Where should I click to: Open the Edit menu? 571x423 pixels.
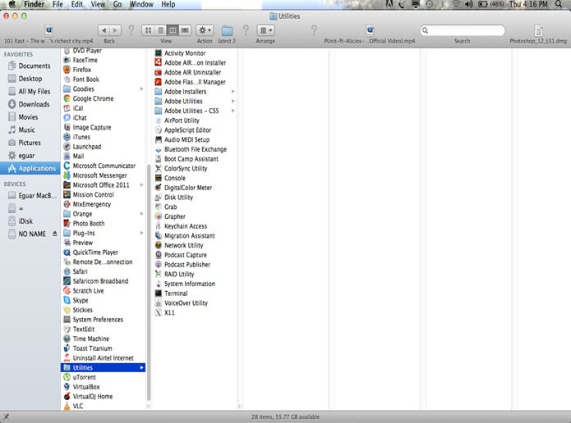point(77,4)
